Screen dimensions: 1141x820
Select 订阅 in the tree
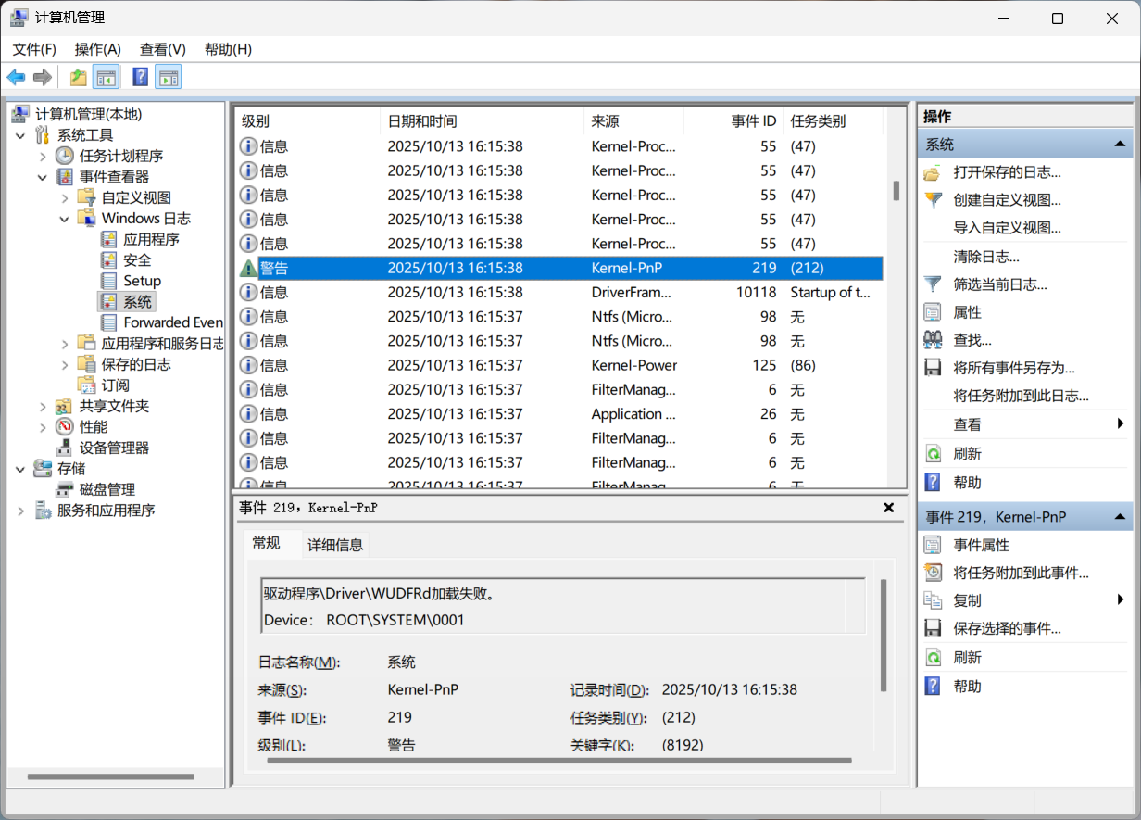pos(116,385)
